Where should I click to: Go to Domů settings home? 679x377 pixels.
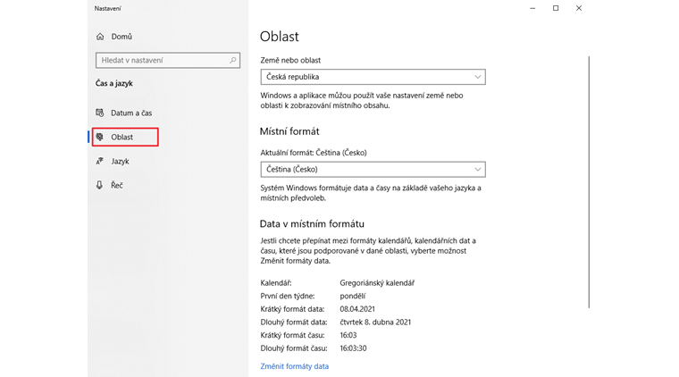point(122,37)
